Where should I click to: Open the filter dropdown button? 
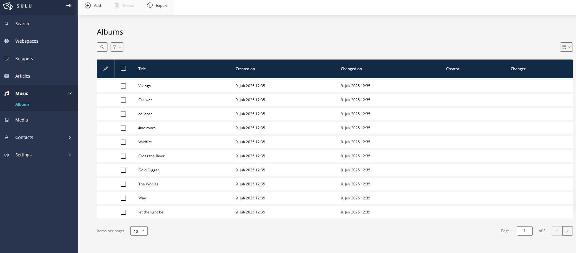click(117, 47)
